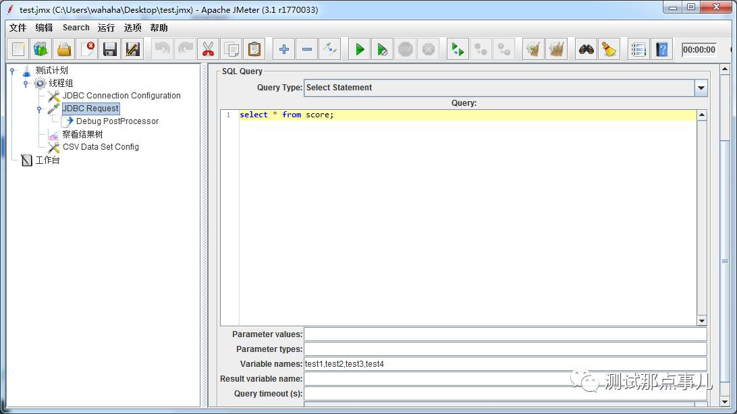Click the Toggle enable/disable icon
The height and width of the screenshot is (414, 737).
coord(330,49)
